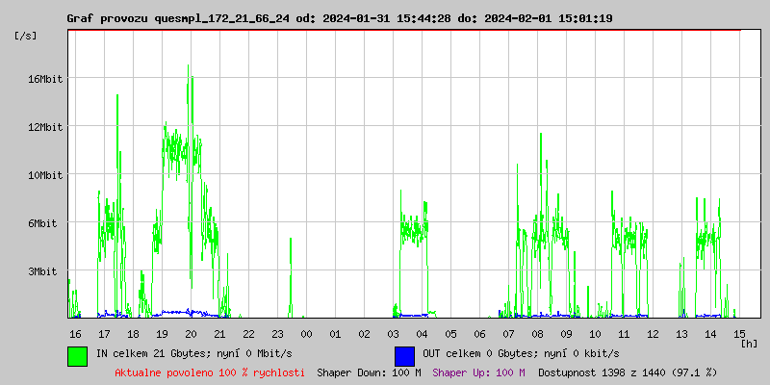This screenshot has width=770, height=385.
Task: Click the '[h]' unit label at axis end
Action: click(749, 344)
